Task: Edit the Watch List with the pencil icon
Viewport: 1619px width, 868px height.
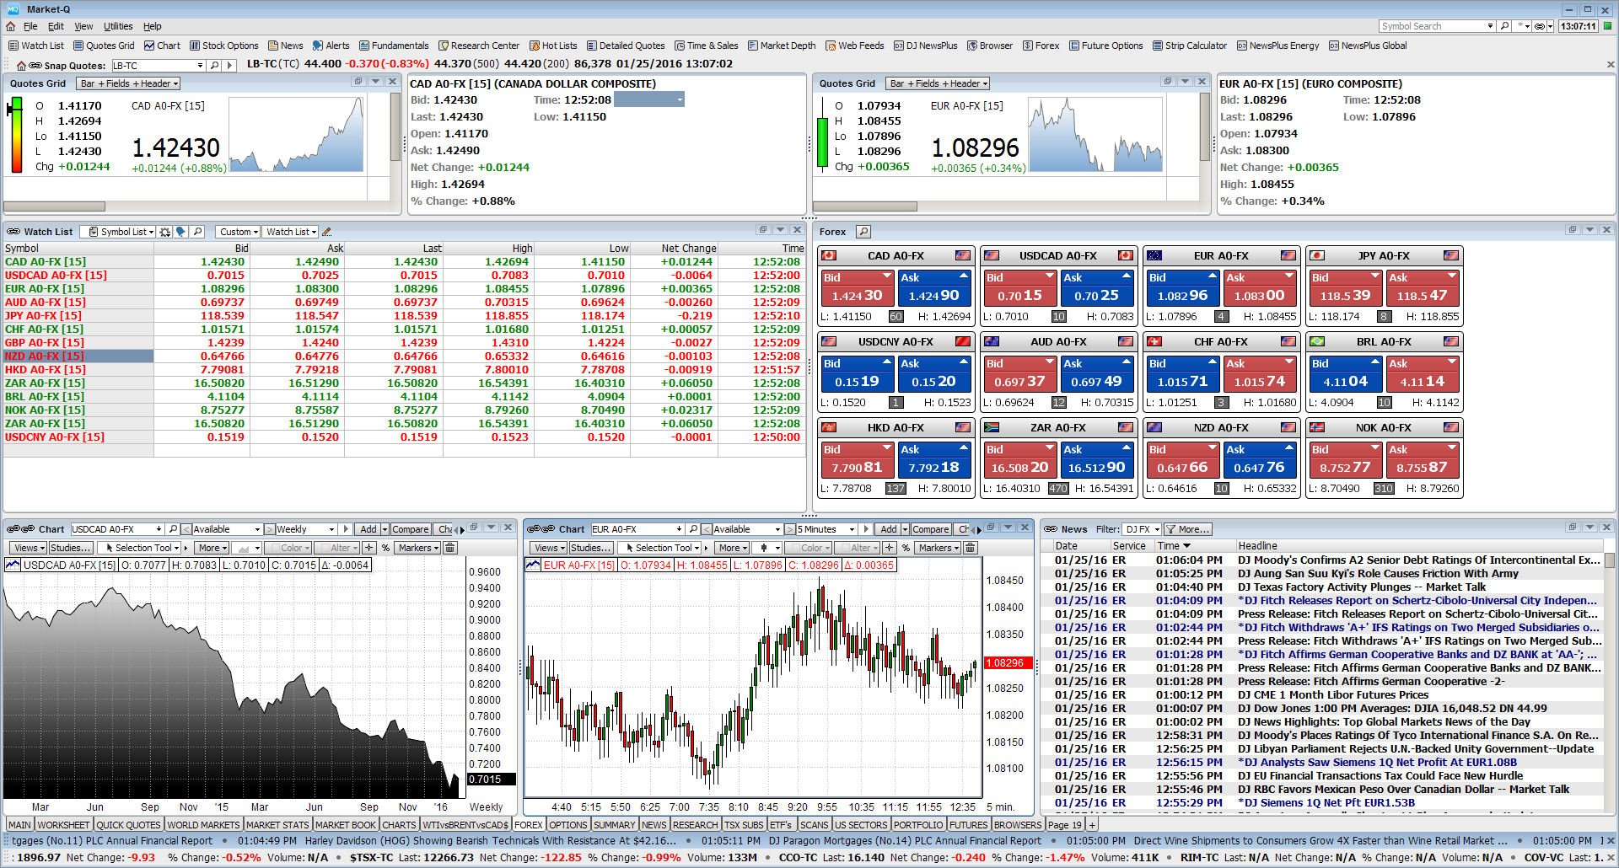Action: (326, 232)
